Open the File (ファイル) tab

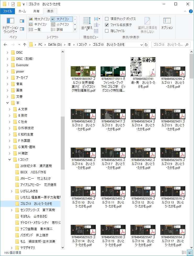tap(8, 11)
